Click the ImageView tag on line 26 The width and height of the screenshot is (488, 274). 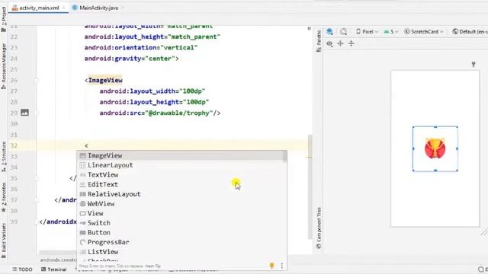tap(105, 80)
